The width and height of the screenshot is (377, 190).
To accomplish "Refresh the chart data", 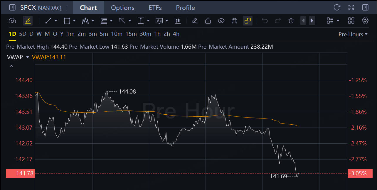I will coord(337,7).
